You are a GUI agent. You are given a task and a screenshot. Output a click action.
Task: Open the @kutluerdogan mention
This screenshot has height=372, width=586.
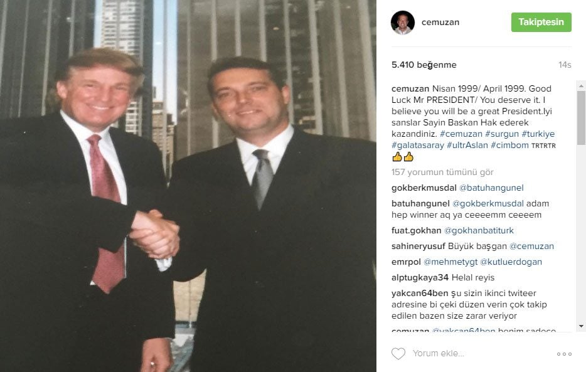[511, 262]
